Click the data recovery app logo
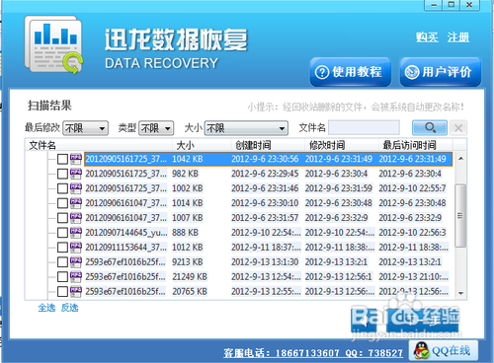 (x=53, y=44)
